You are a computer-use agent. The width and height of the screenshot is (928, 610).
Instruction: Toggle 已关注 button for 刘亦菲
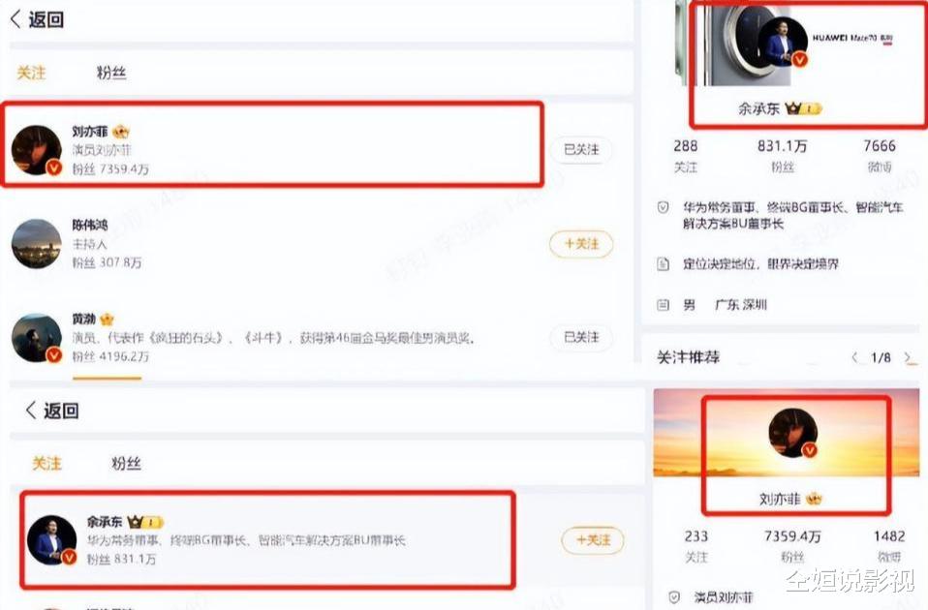tap(581, 150)
